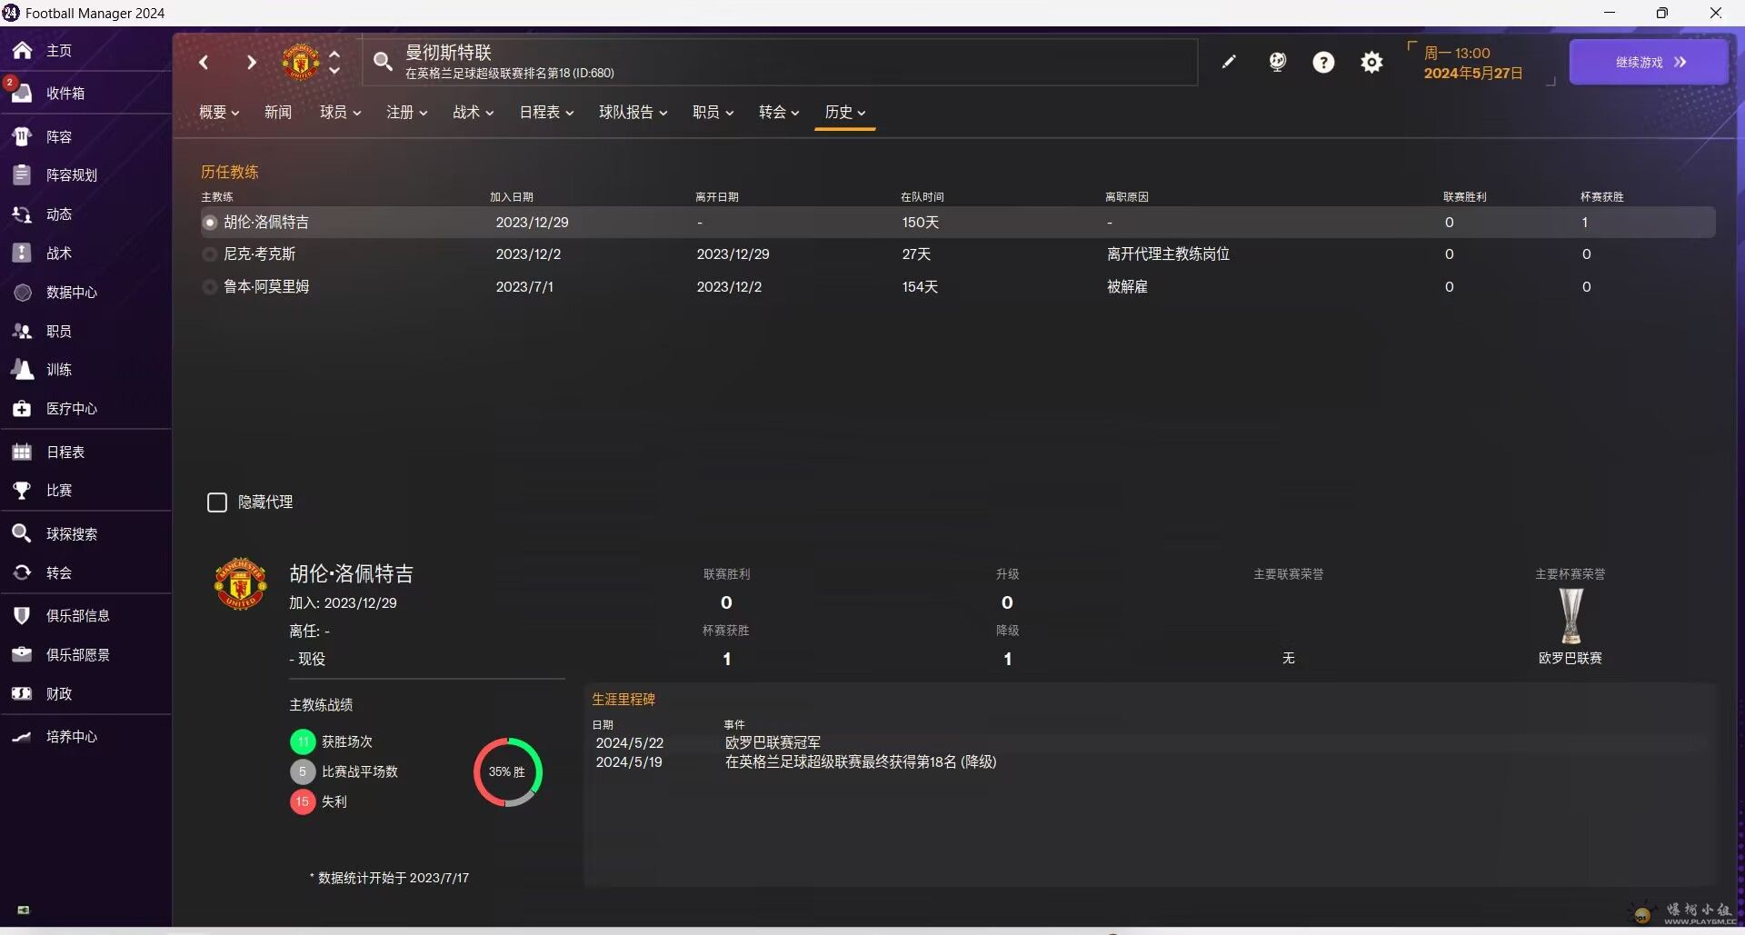Click the 被解雇 reason cell
The image size is (1745, 935).
tap(1127, 287)
